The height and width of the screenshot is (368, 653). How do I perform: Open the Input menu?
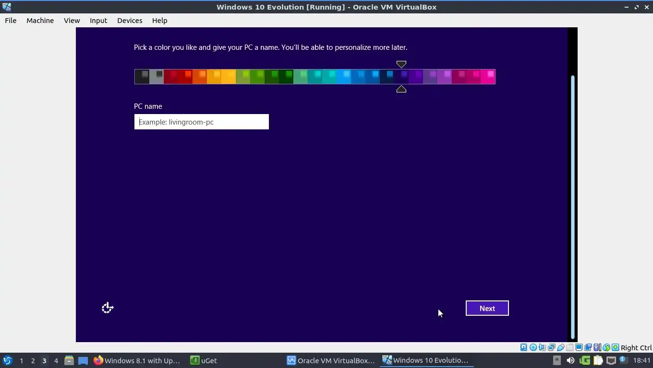coord(98,21)
